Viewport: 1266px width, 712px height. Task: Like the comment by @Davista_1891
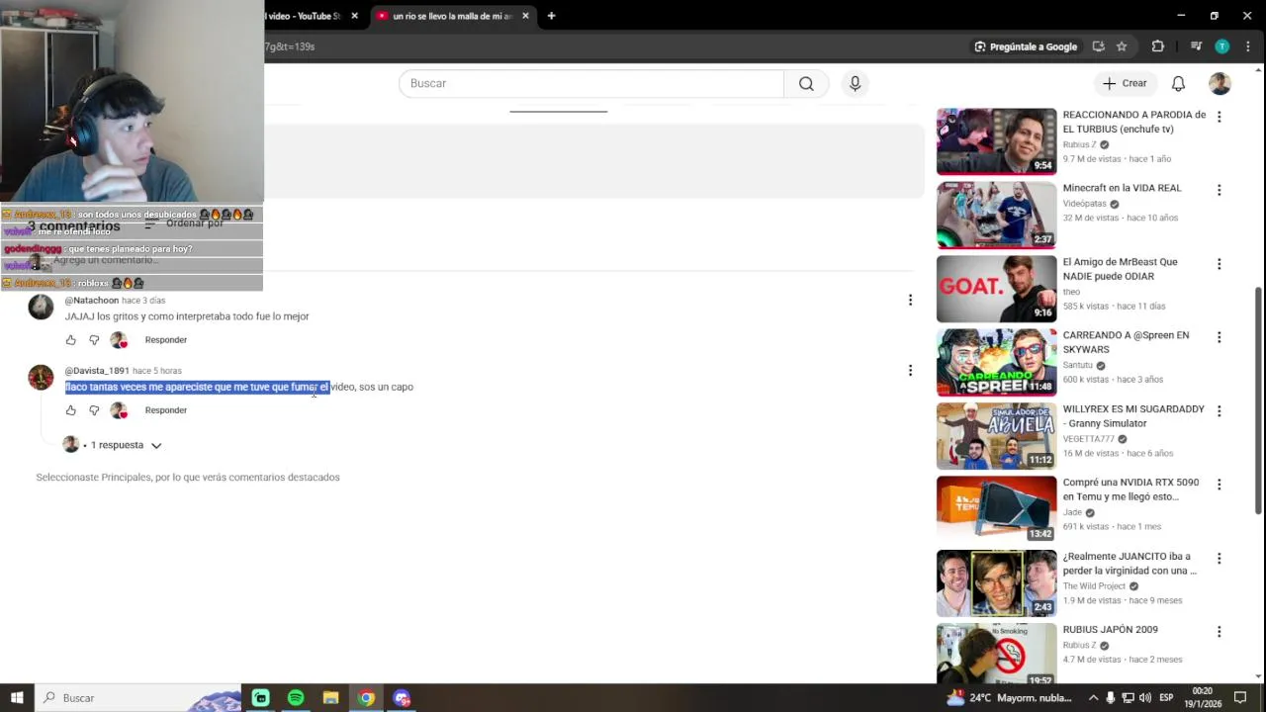[70, 410]
